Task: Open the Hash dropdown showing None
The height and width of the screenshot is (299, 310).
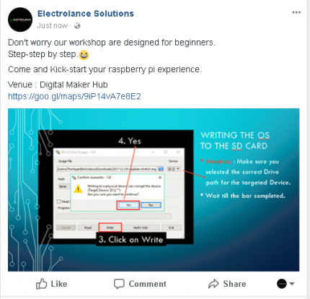Action: tap(64, 186)
